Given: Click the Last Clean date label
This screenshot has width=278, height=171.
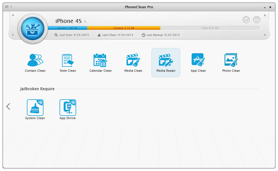Looking at the screenshot, I should [x=115, y=35].
